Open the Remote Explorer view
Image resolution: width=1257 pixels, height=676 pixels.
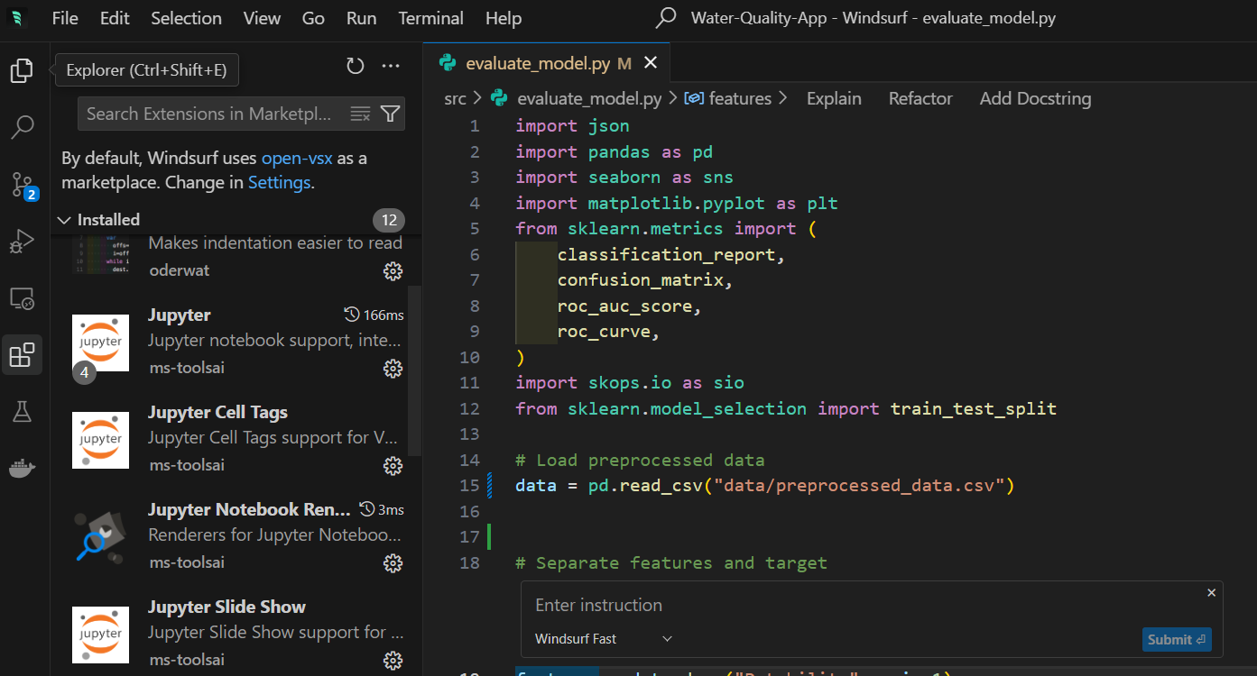pos(22,298)
